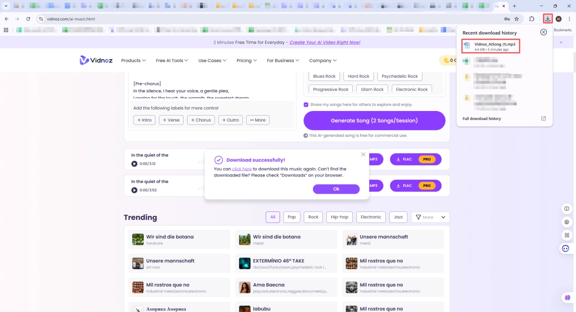Click the "click here" link in the download dialog
This screenshot has width=576, height=312.
click(242, 168)
